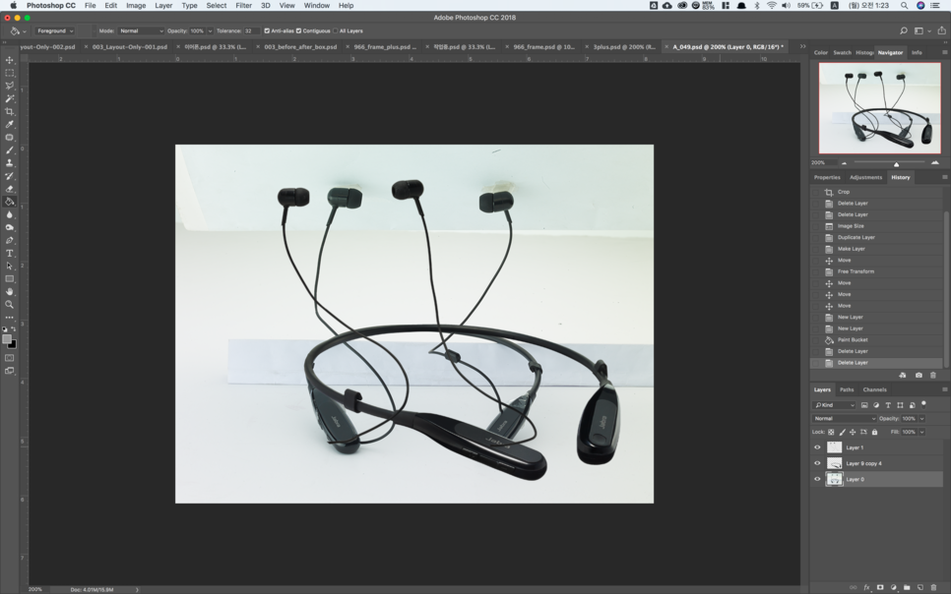This screenshot has height=594, width=951.
Task: Select the Zoom tool
Action: 9,305
